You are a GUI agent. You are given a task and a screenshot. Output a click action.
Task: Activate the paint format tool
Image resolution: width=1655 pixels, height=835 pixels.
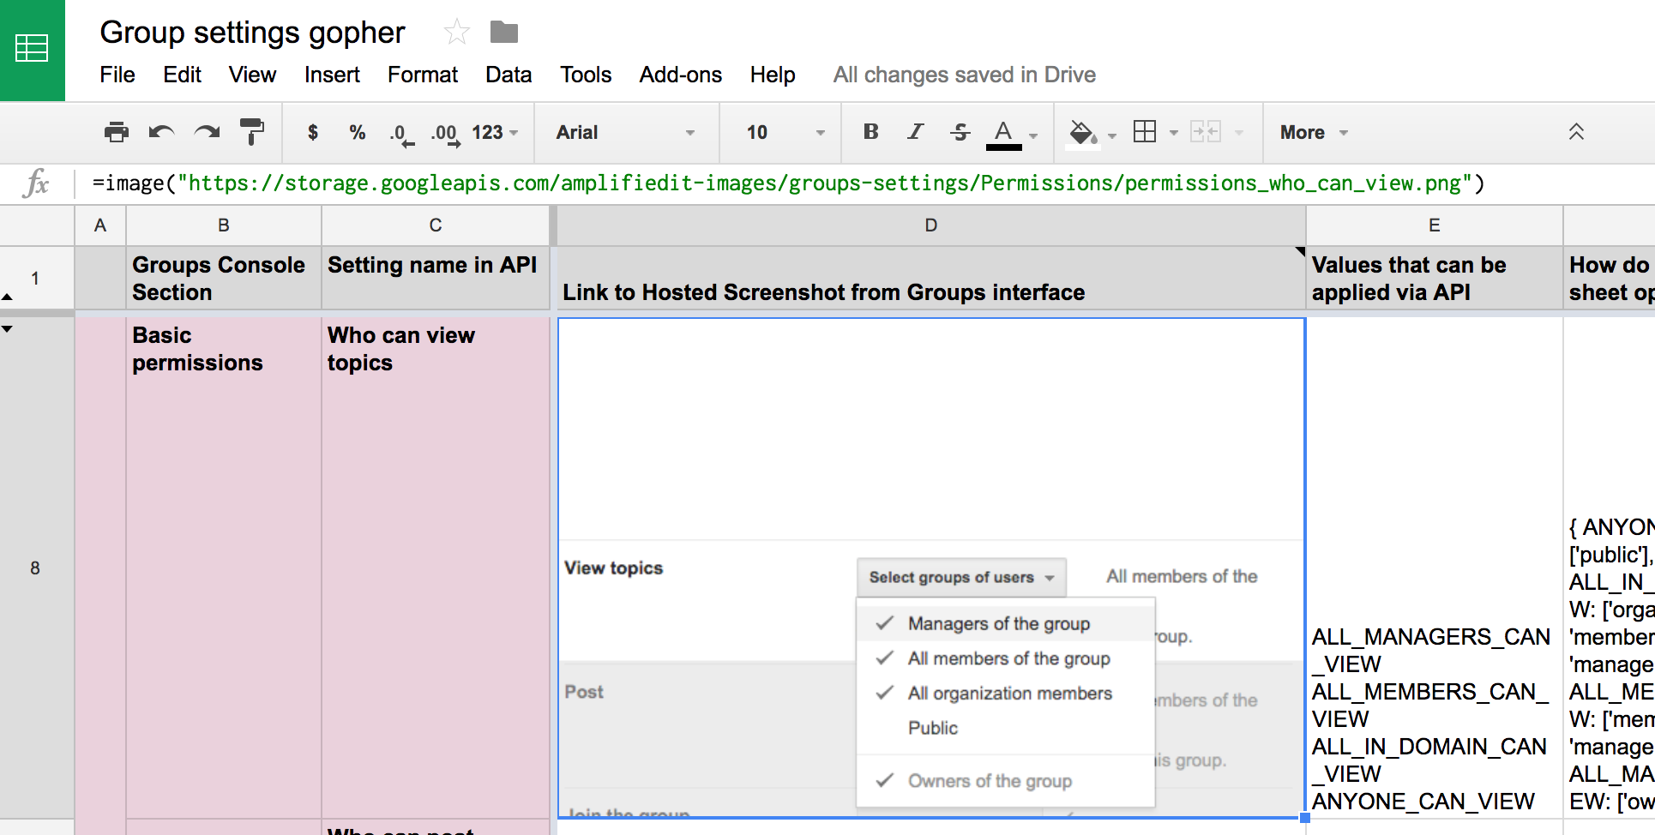click(x=252, y=132)
